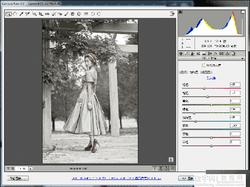Toggle the highlight clipping warning in histogram
Viewport: 250px width, 187px height.
pos(243,12)
